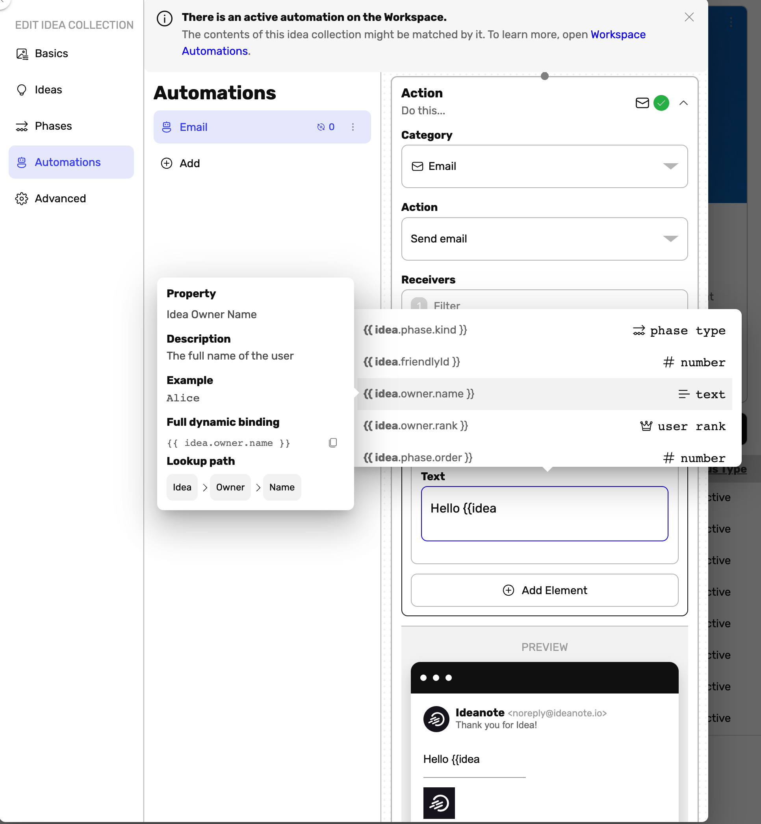Open the Category Email dropdown
The height and width of the screenshot is (824, 761).
[544, 166]
